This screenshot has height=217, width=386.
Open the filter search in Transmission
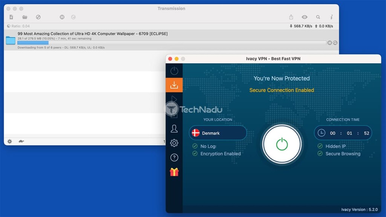(x=318, y=17)
